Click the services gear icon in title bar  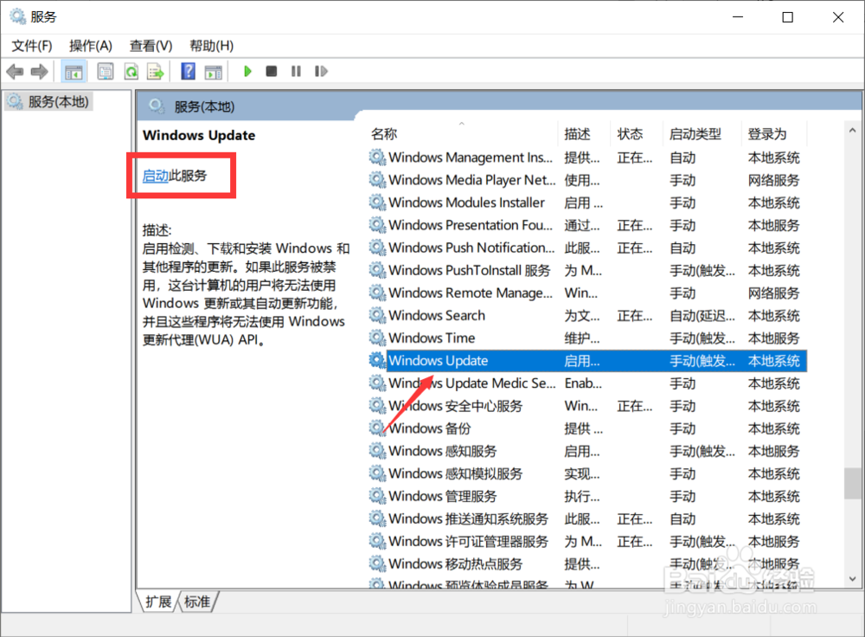[x=17, y=16]
